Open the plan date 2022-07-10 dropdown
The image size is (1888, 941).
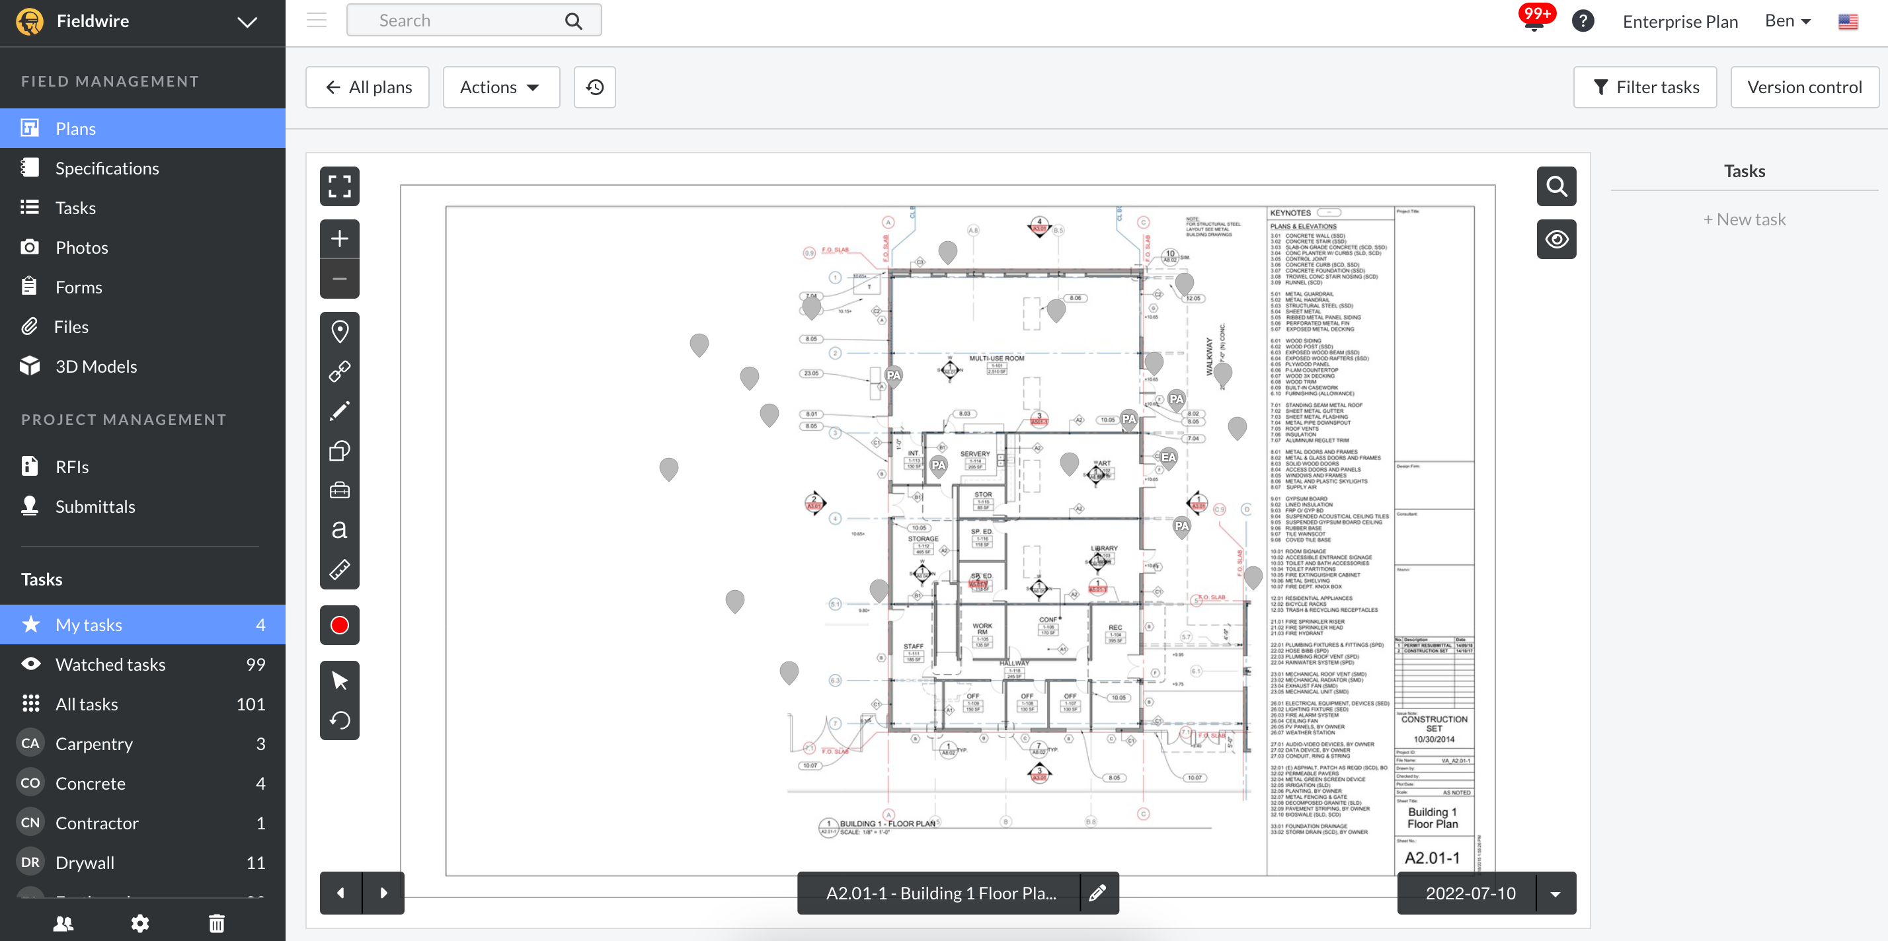pos(1555,893)
